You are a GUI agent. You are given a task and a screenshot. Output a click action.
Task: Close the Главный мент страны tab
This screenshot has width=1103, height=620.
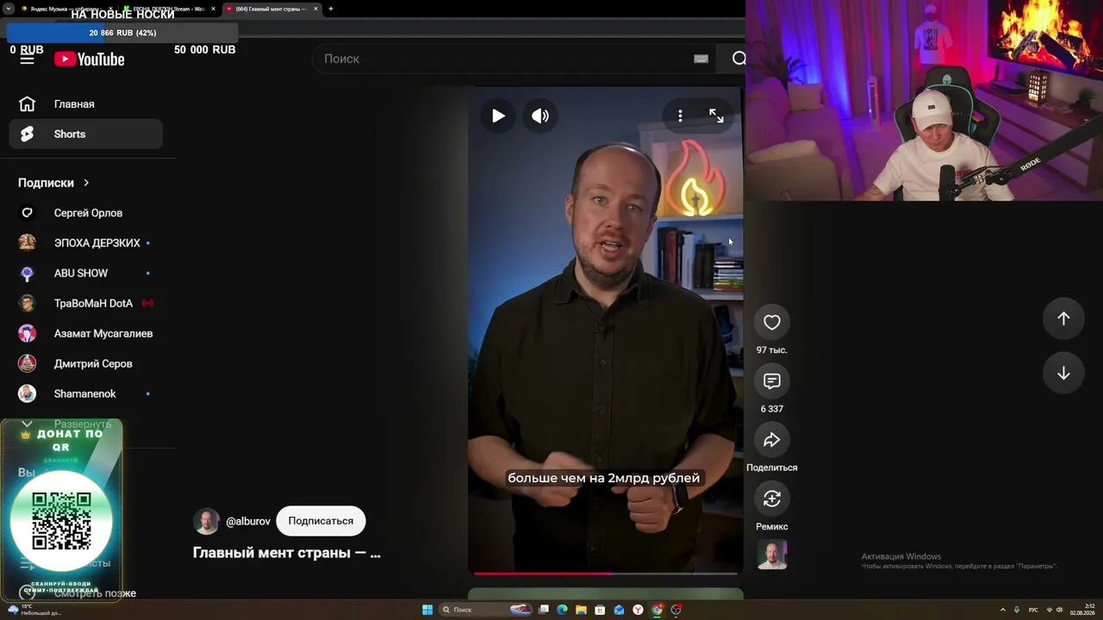316,9
